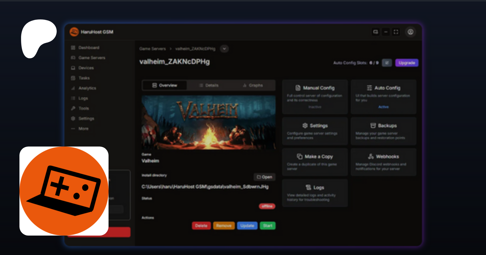Click the purple Upgrade button
This screenshot has height=255, width=486.
(407, 63)
